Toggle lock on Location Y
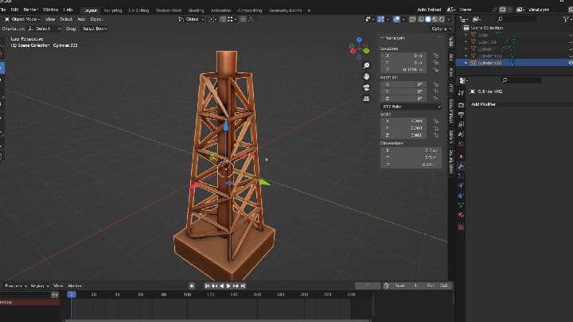 [435, 63]
